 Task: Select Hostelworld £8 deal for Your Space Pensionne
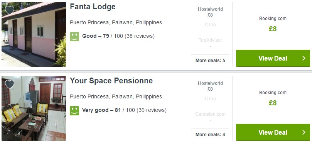tap(210, 86)
